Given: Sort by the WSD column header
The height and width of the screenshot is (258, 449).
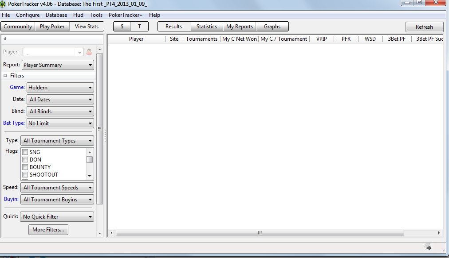Looking at the screenshot, I should click(370, 39).
